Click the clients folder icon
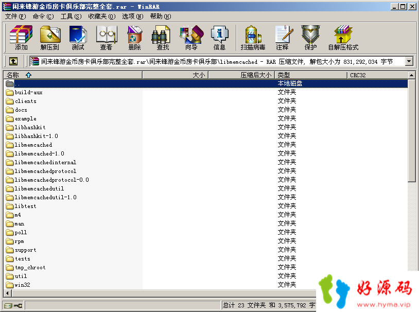Viewport: 419px width, 312px height. pos(10,101)
